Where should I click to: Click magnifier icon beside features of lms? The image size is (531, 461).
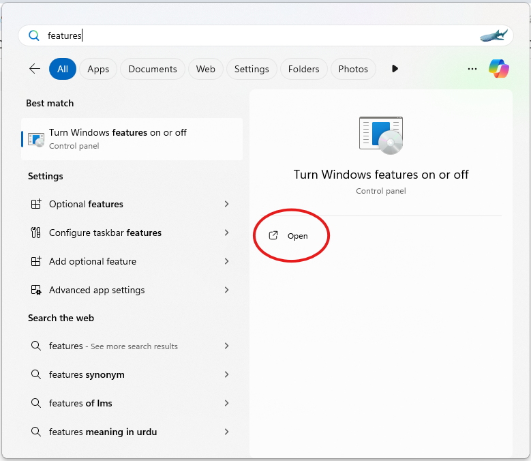[36, 403]
